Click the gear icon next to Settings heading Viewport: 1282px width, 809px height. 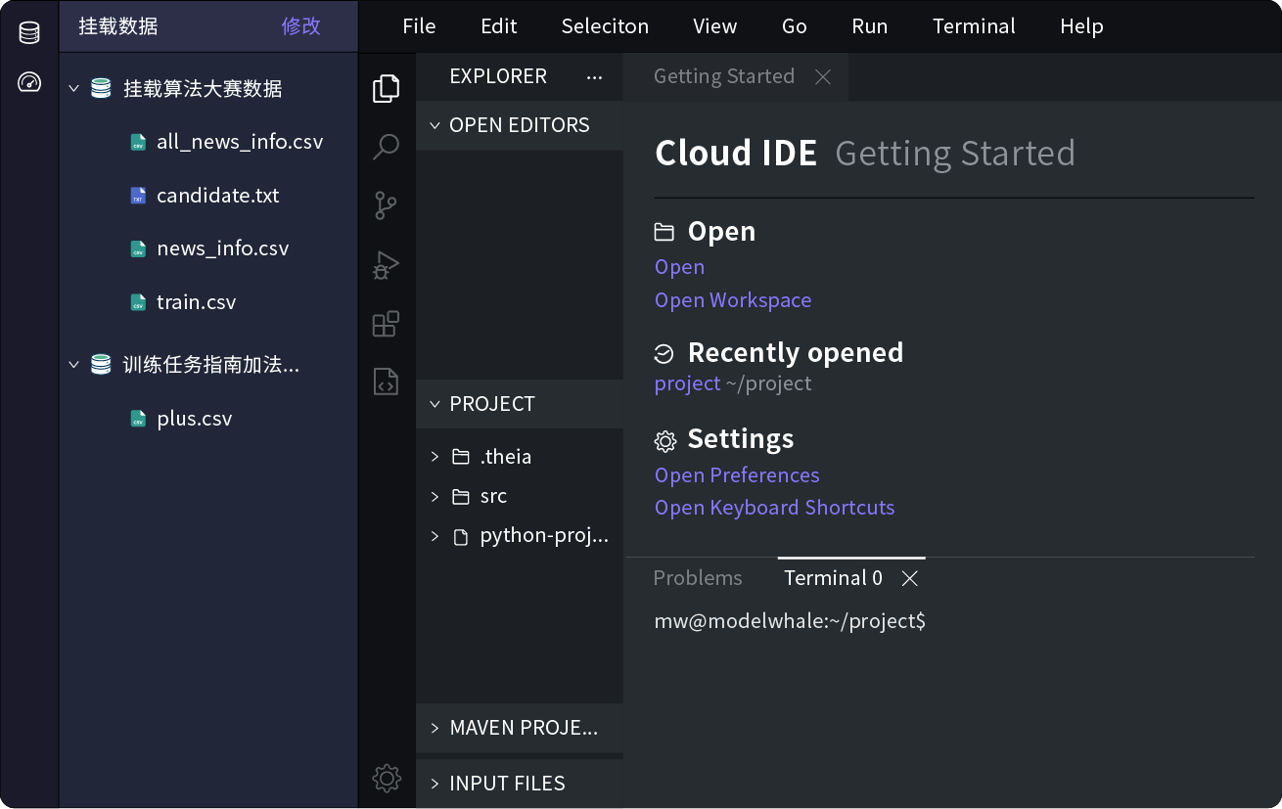click(665, 441)
